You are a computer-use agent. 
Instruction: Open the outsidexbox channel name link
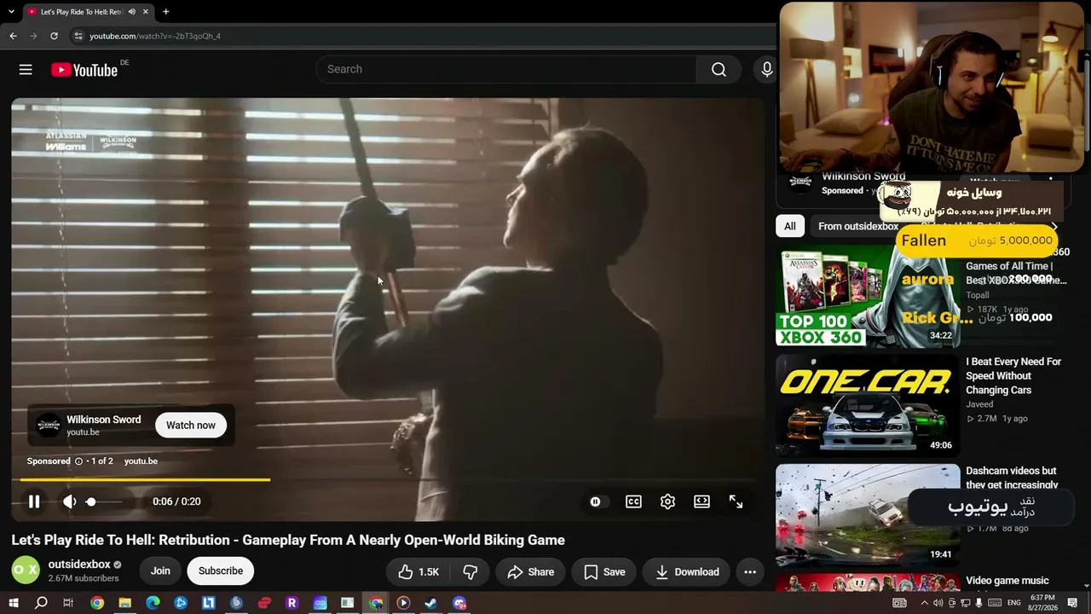coord(79,565)
